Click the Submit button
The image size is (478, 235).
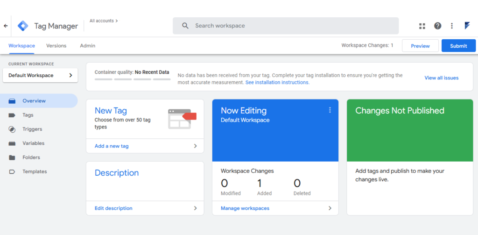[458, 46]
